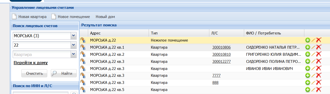Click the Очистить button
330x94 pixels.
point(34,73)
